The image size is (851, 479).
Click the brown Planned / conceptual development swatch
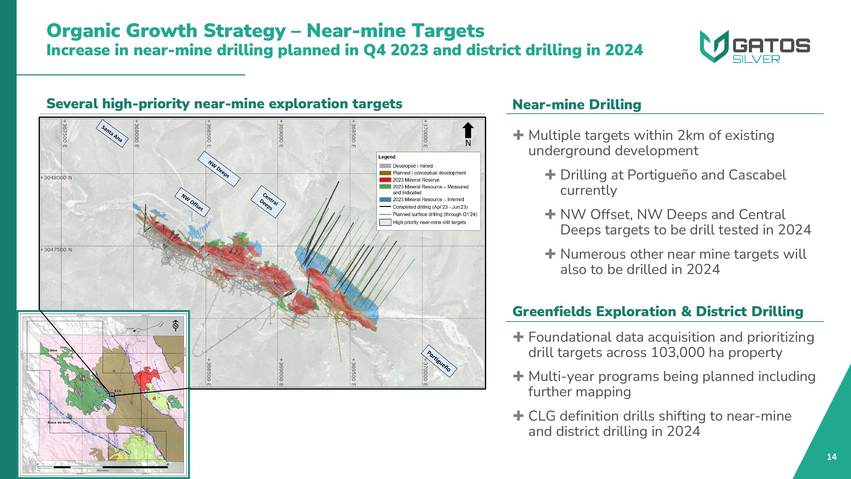click(385, 173)
